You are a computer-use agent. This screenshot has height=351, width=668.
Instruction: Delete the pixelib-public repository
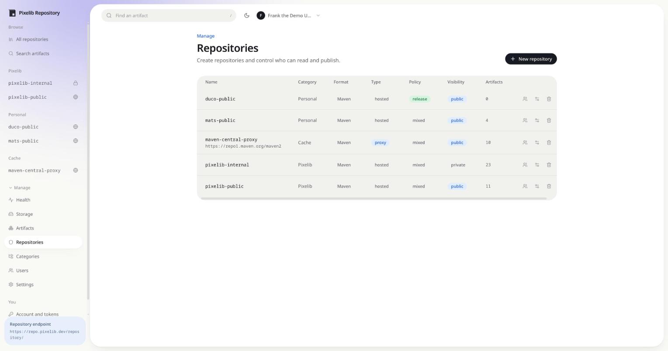[549, 186]
